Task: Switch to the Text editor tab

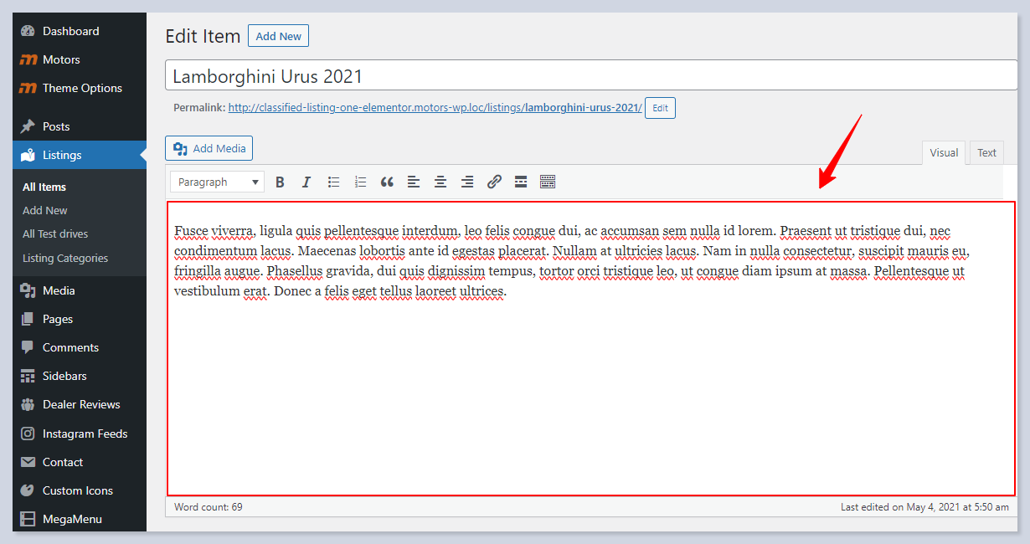Action: tap(986, 152)
